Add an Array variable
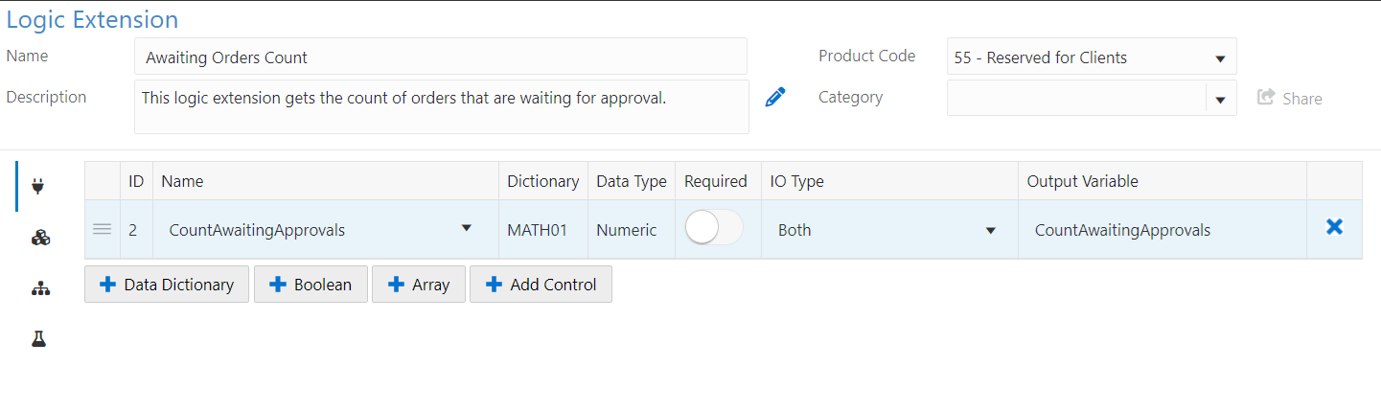The height and width of the screenshot is (412, 1381). (418, 285)
